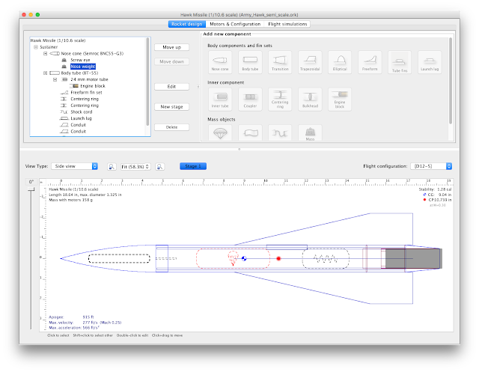Add a Transition component
479x372 pixels.
click(x=280, y=62)
